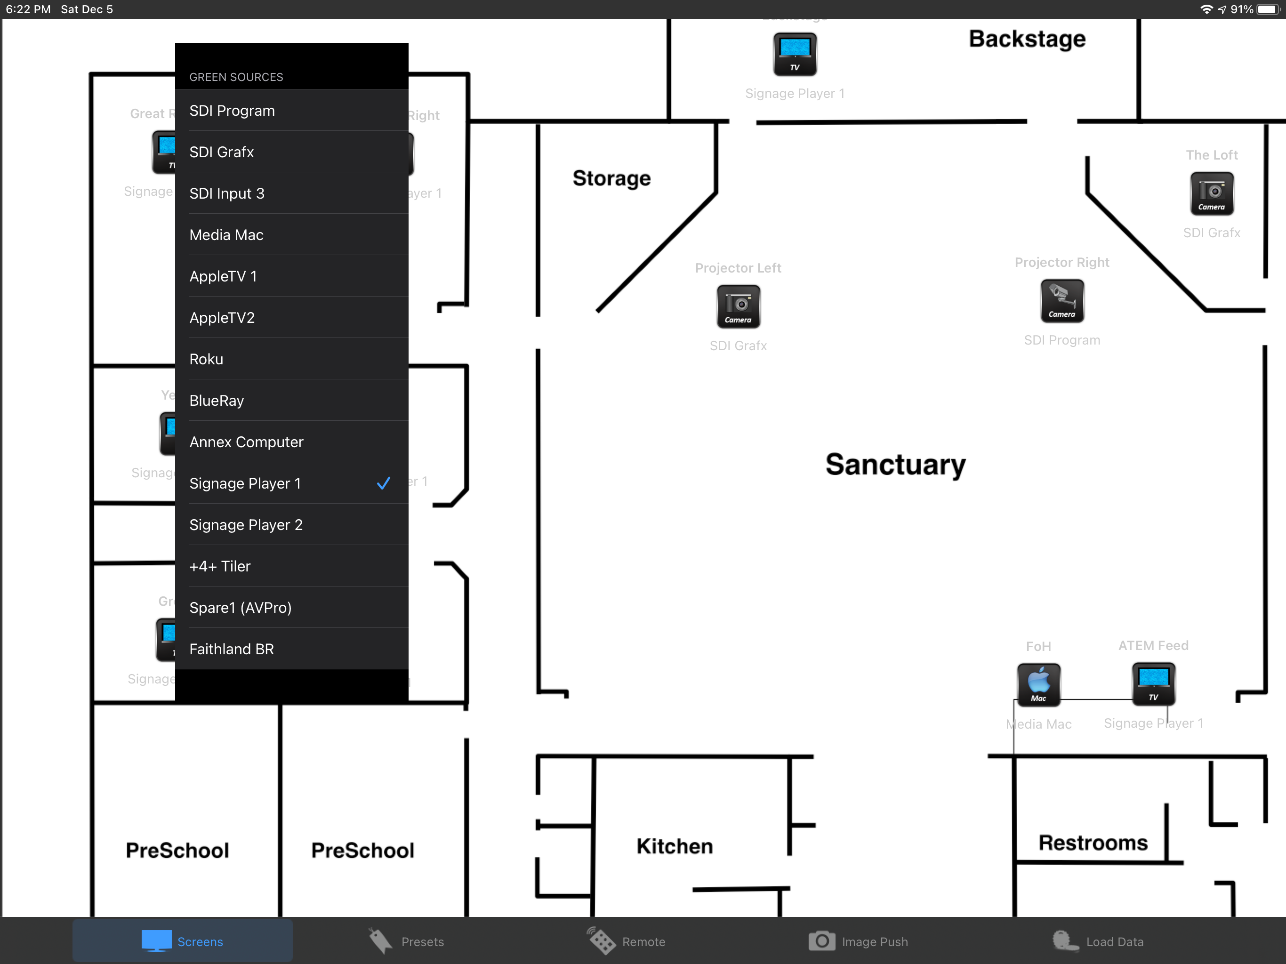Tap the SDI Grafx label under The Loft
This screenshot has width=1286, height=964.
tap(1211, 233)
